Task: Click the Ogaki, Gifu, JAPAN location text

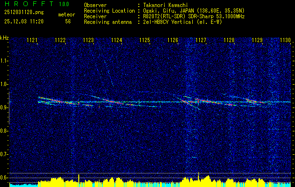Action: (194, 11)
